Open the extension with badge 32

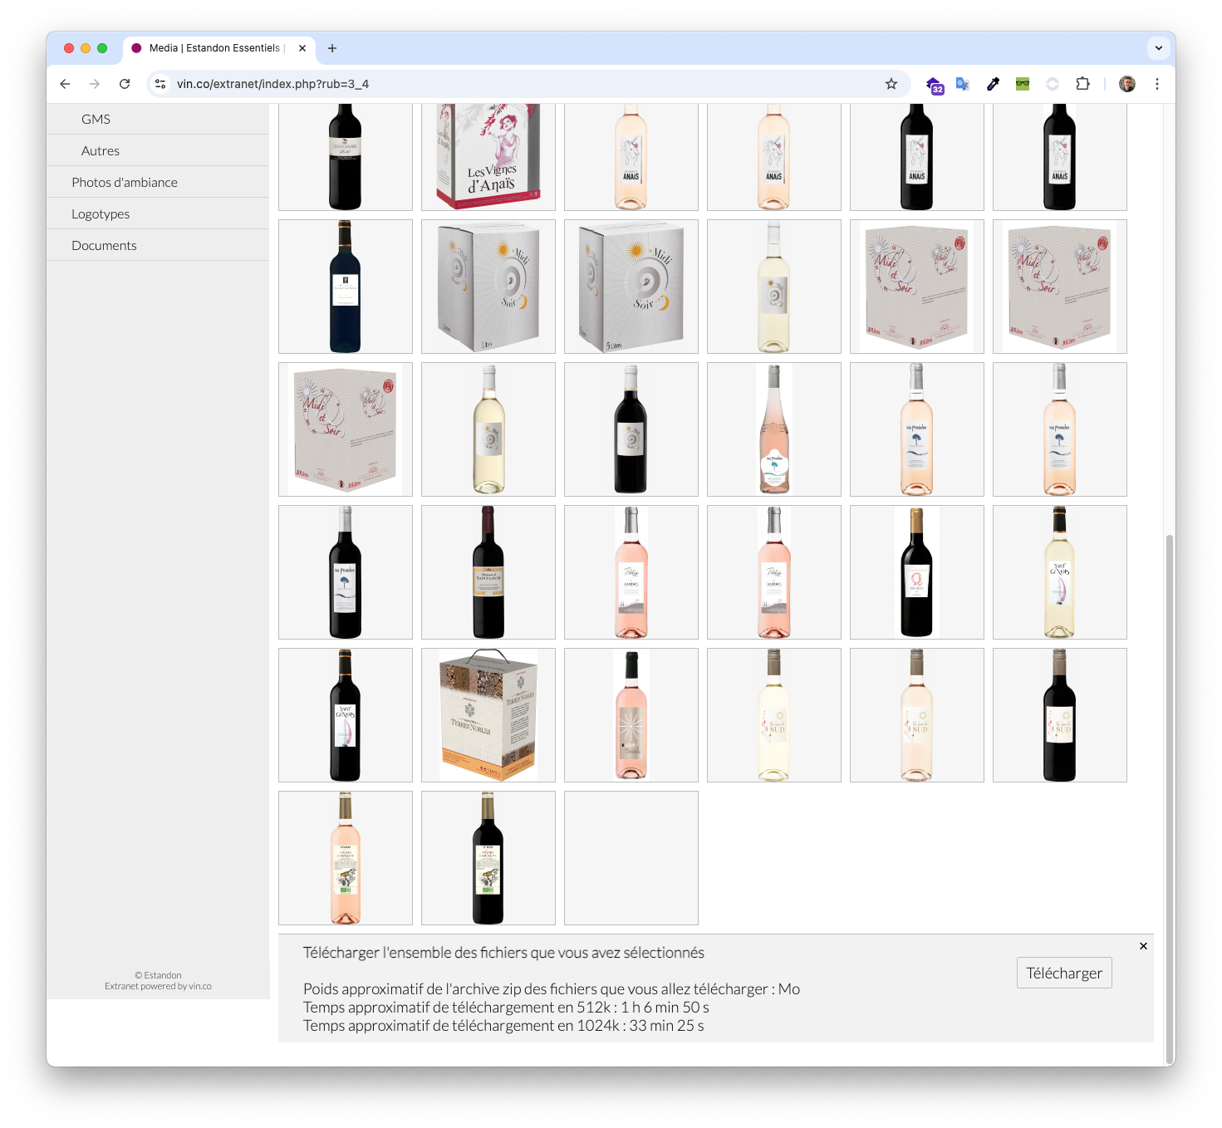point(935,85)
